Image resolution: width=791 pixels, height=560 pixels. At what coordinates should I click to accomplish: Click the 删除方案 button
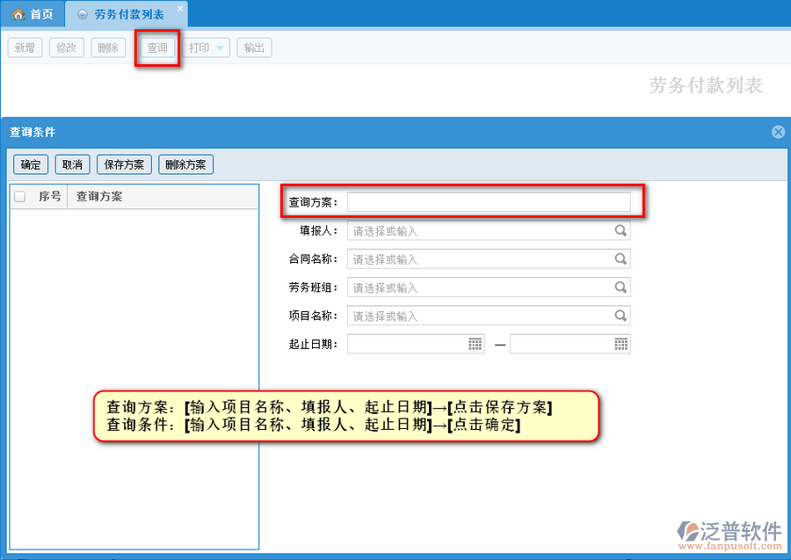[185, 164]
